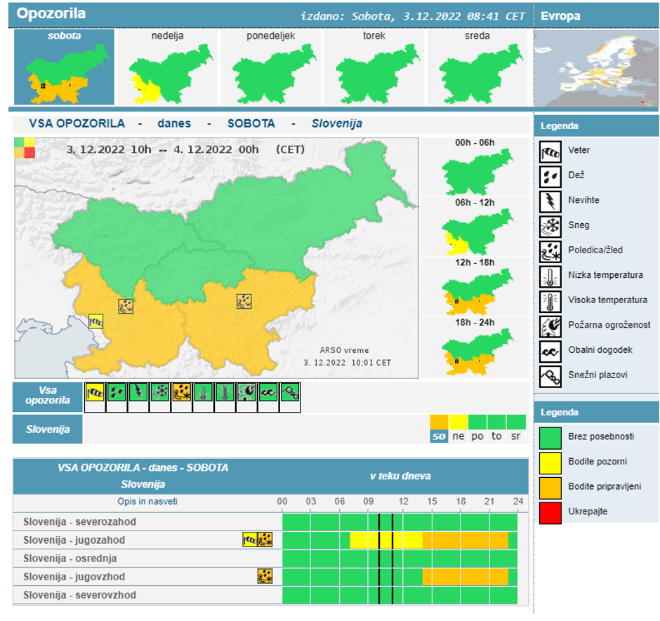Click the Slovenija region button

point(47,429)
